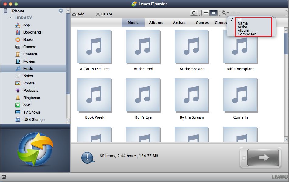Click the info exclamation icon

[x=87, y=157]
